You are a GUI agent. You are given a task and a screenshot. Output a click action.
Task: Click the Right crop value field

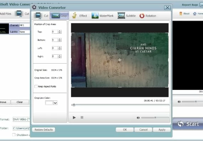click(55, 56)
